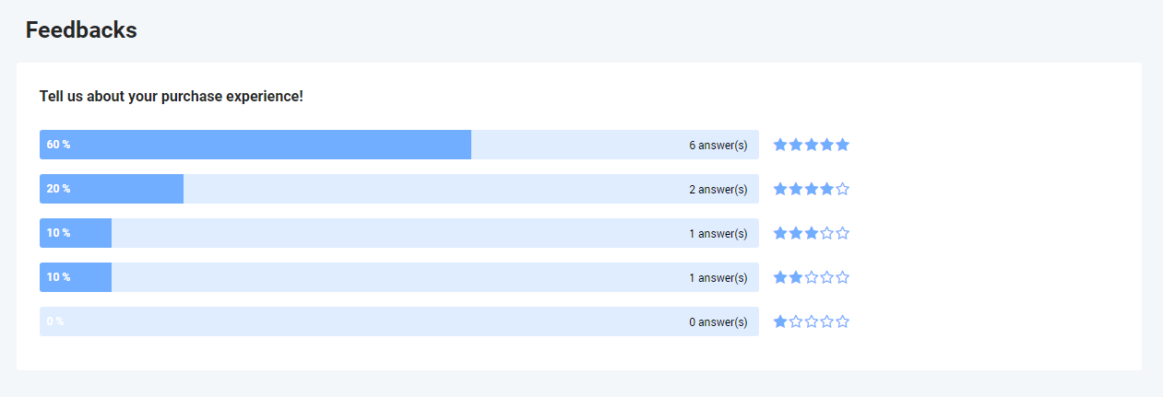The width and height of the screenshot is (1163, 397).
Task: Click the empty fifth star in four-star row
Action: click(842, 189)
